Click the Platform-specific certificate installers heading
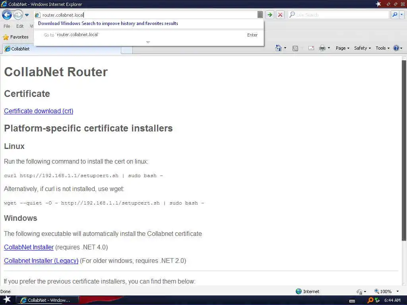The height and width of the screenshot is (305, 407). point(88,128)
